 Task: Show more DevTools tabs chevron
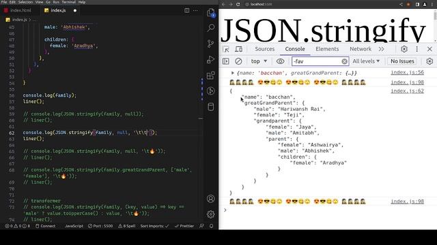pyautogui.click(x=381, y=49)
